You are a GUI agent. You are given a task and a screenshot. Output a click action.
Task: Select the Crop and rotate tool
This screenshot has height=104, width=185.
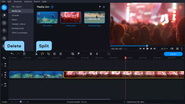48,54
